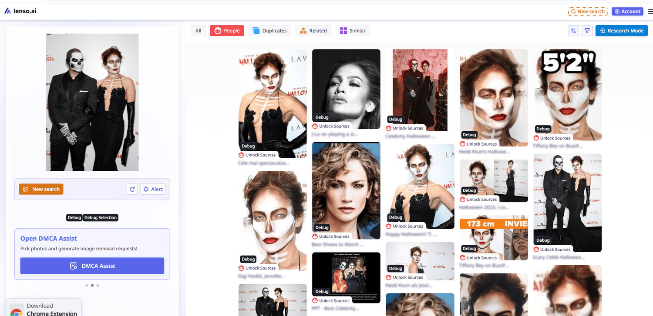Image resolution: width=653 pixels, height=316 pixels.
Task: Click New search in the top header
Action: 588,11
